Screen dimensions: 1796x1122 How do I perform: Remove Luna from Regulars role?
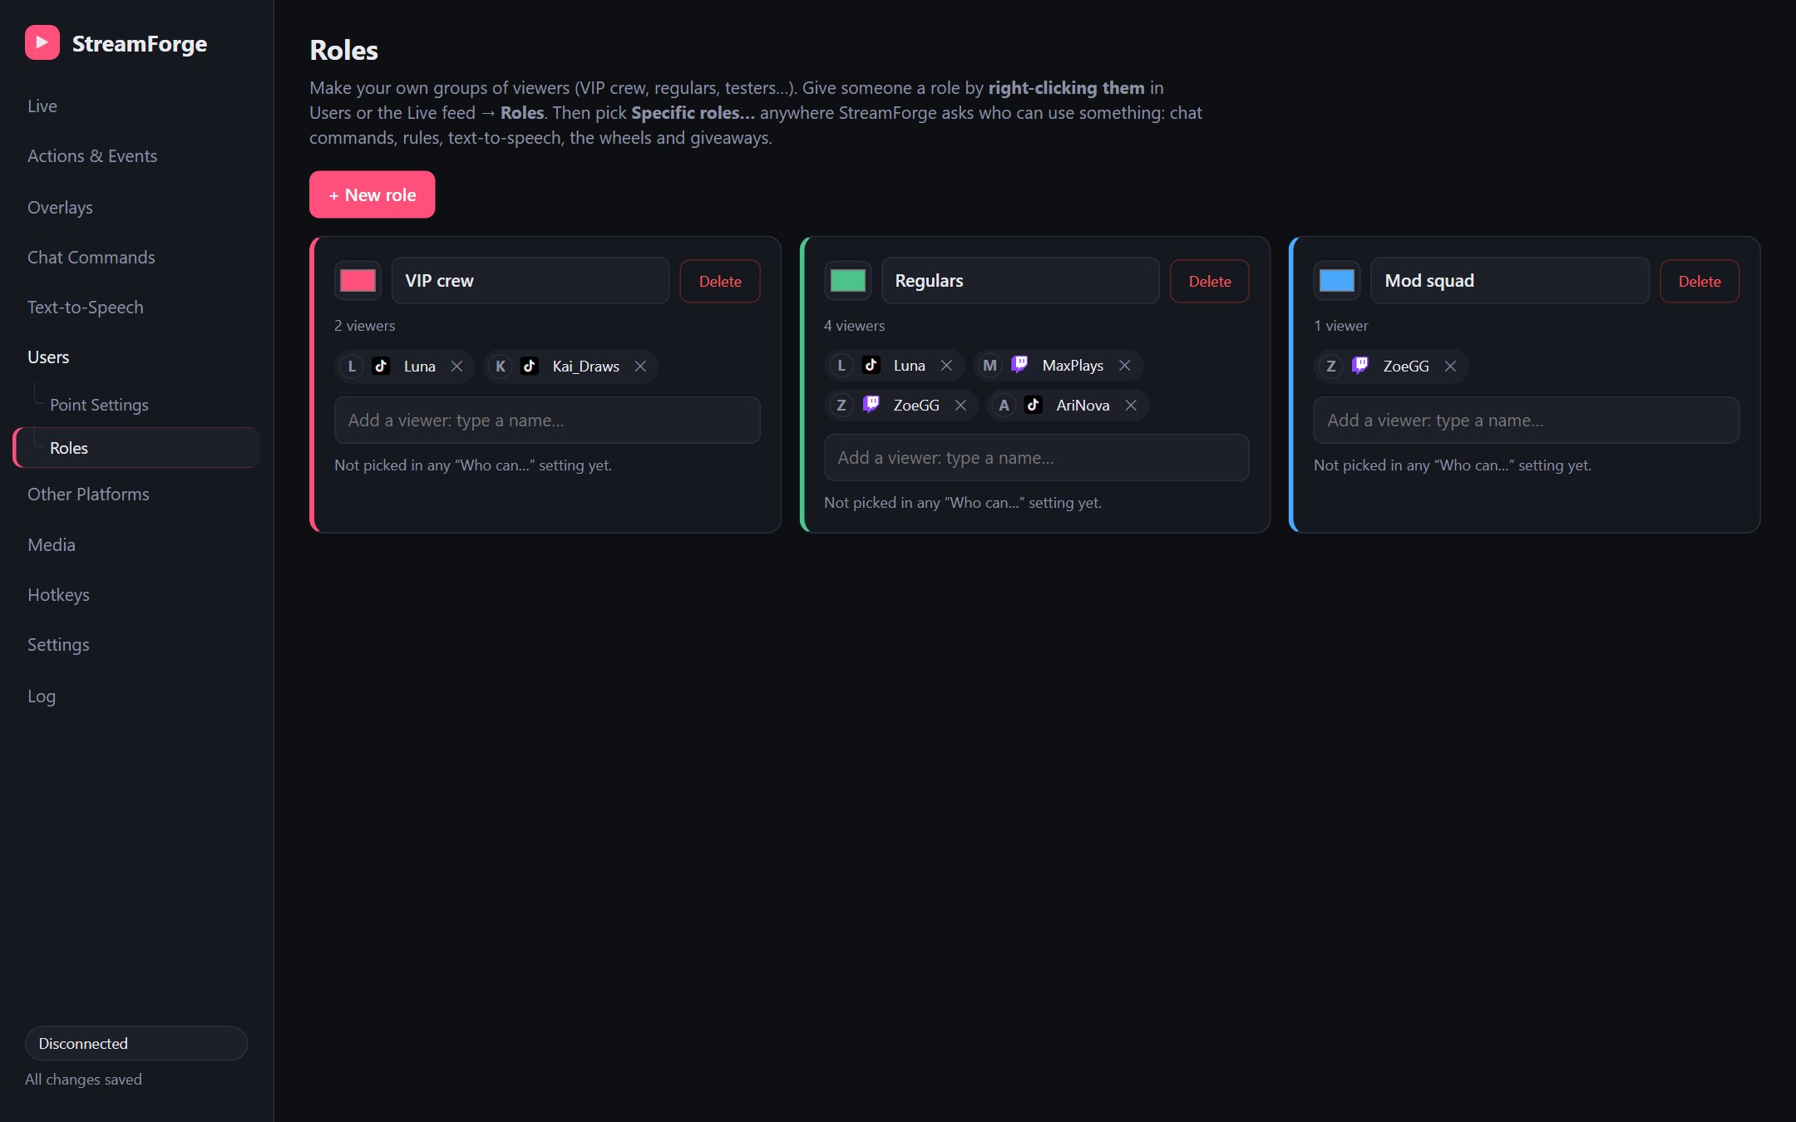pos(946,366)
